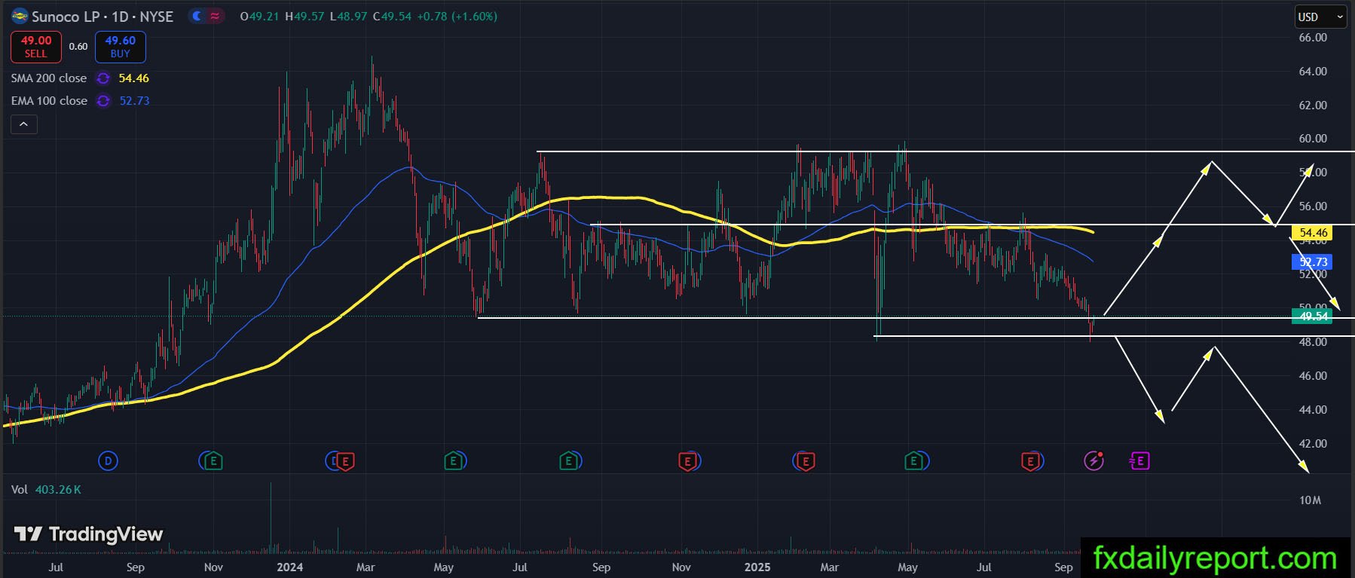Click the H49.57 high price value
This screenshot has width=1355, height=578.
point(304,17)
